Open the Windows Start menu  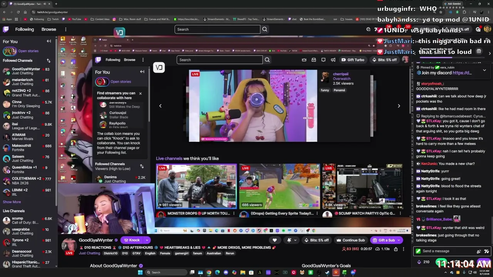tap(140, 272)
